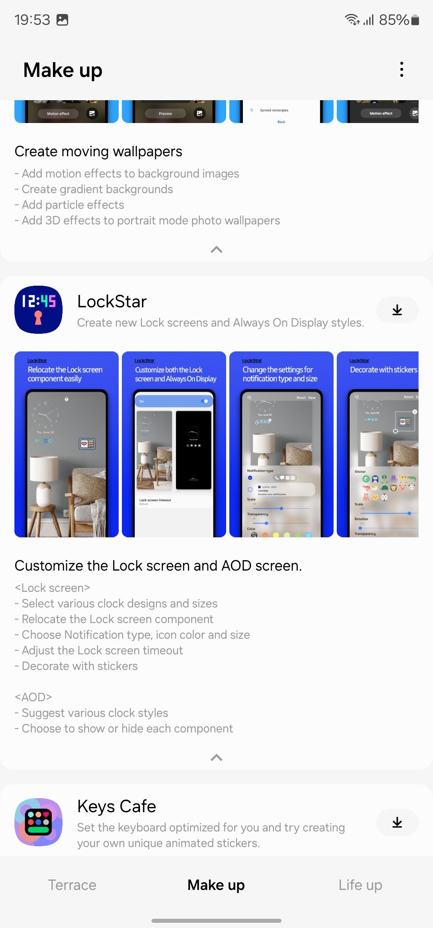Screen dimensions: 433x928
Task: Tap the LockStar app icon
Action: tap(38, 310)
